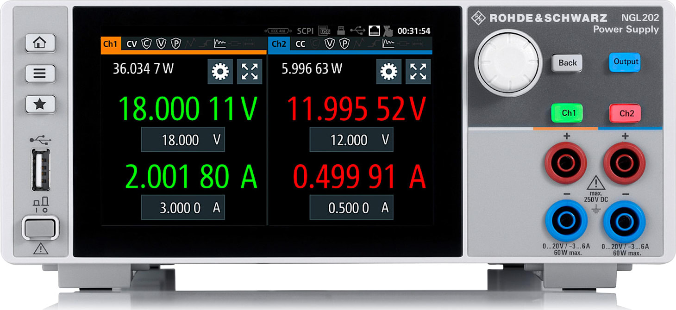
Task: Edit the Ch2 0.500 0 A current limit field
Action: 351,207
